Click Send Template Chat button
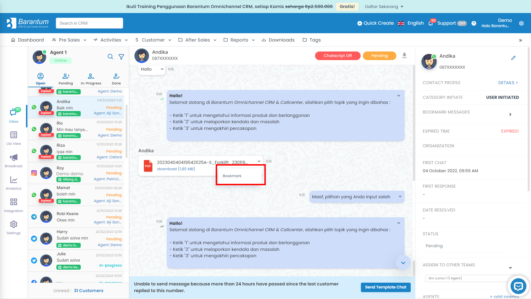The width and height of the screenshot is (531, 299). pyautogui.click(x=386, y=287)
